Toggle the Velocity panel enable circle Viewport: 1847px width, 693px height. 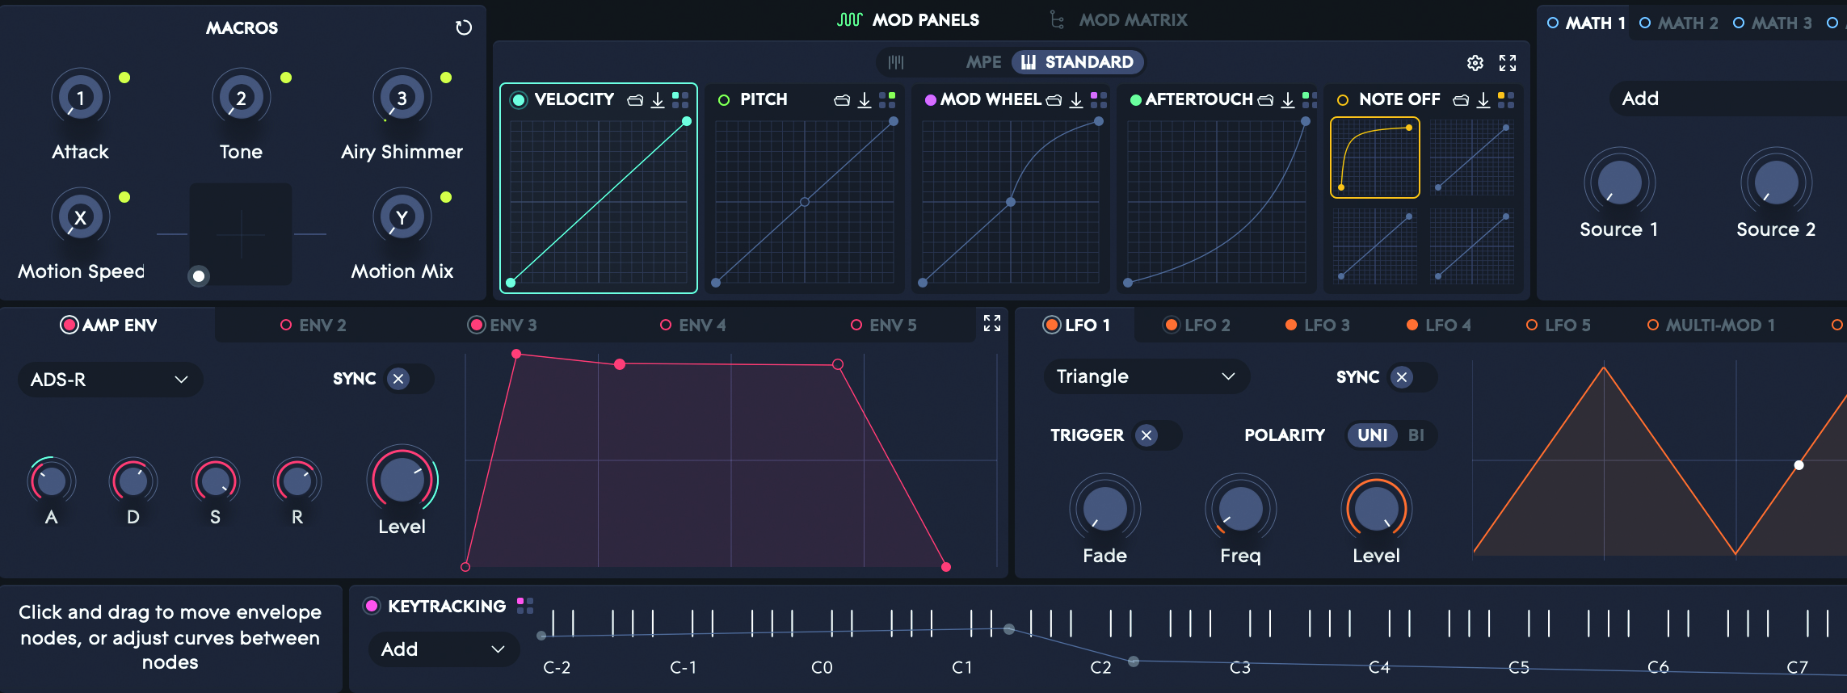point(519,99)
